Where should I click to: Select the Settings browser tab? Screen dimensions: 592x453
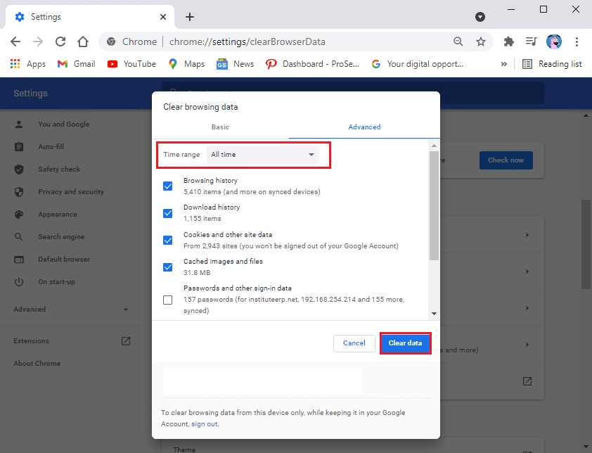[x=90, y=17]
